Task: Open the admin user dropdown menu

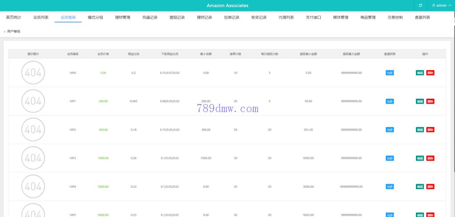Action: 441,5
